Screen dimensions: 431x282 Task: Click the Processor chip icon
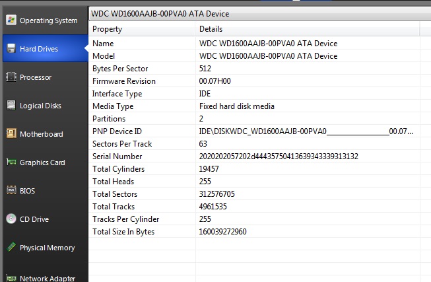coord(11,77)
